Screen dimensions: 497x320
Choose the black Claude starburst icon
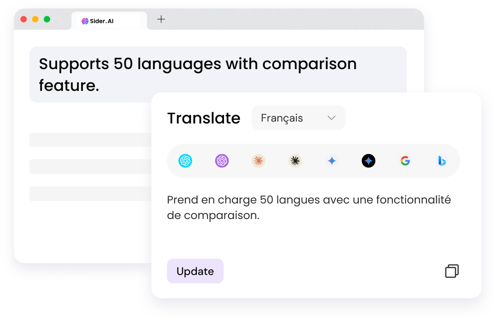click(x=295, y=161)
